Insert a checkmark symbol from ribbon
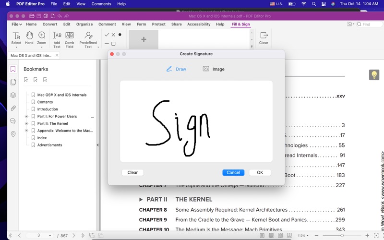384x240 pixels. click(x=107, y=35)
